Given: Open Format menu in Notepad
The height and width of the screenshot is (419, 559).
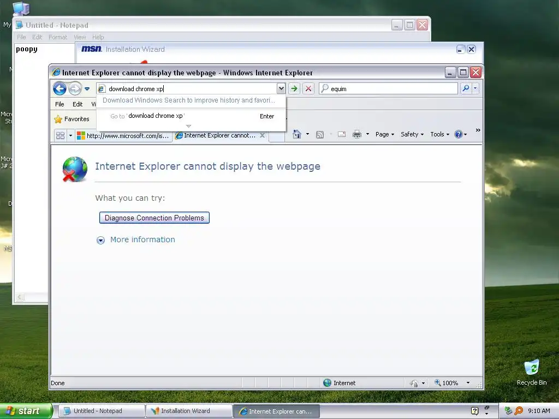Looking at the screenshot, I should tap(58, 37).
